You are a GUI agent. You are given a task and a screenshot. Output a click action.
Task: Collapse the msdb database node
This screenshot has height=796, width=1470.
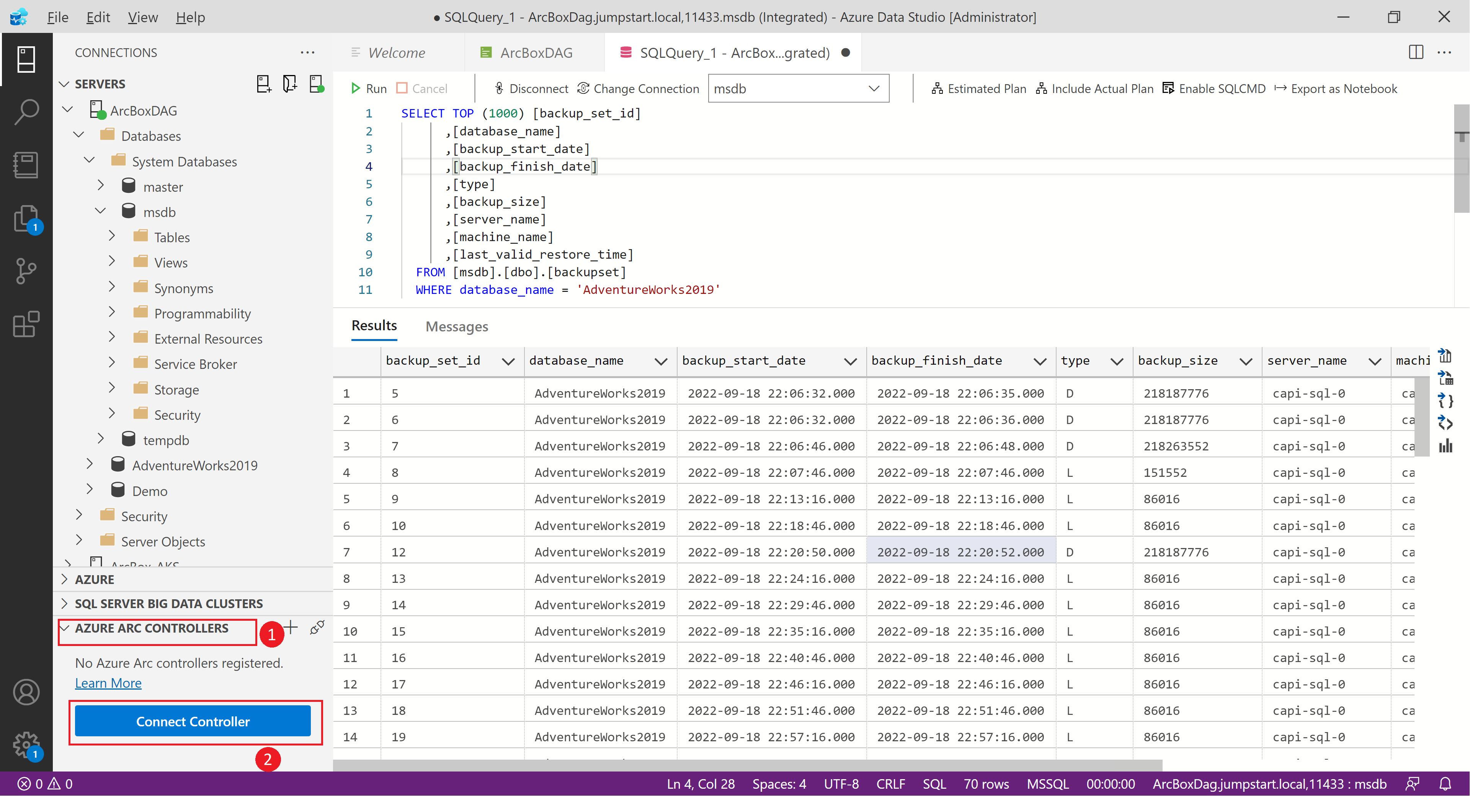click(x=100, y=211)
